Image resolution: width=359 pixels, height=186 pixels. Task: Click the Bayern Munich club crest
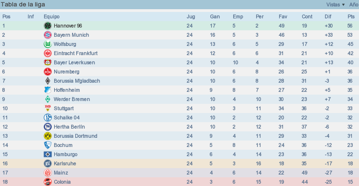tap(48, 35)
